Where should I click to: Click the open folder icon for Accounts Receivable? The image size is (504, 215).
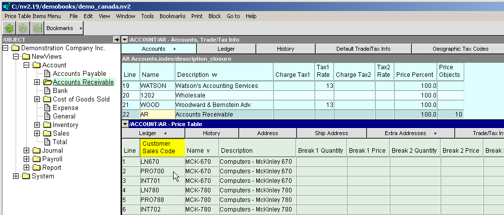(x=47, y=82)
